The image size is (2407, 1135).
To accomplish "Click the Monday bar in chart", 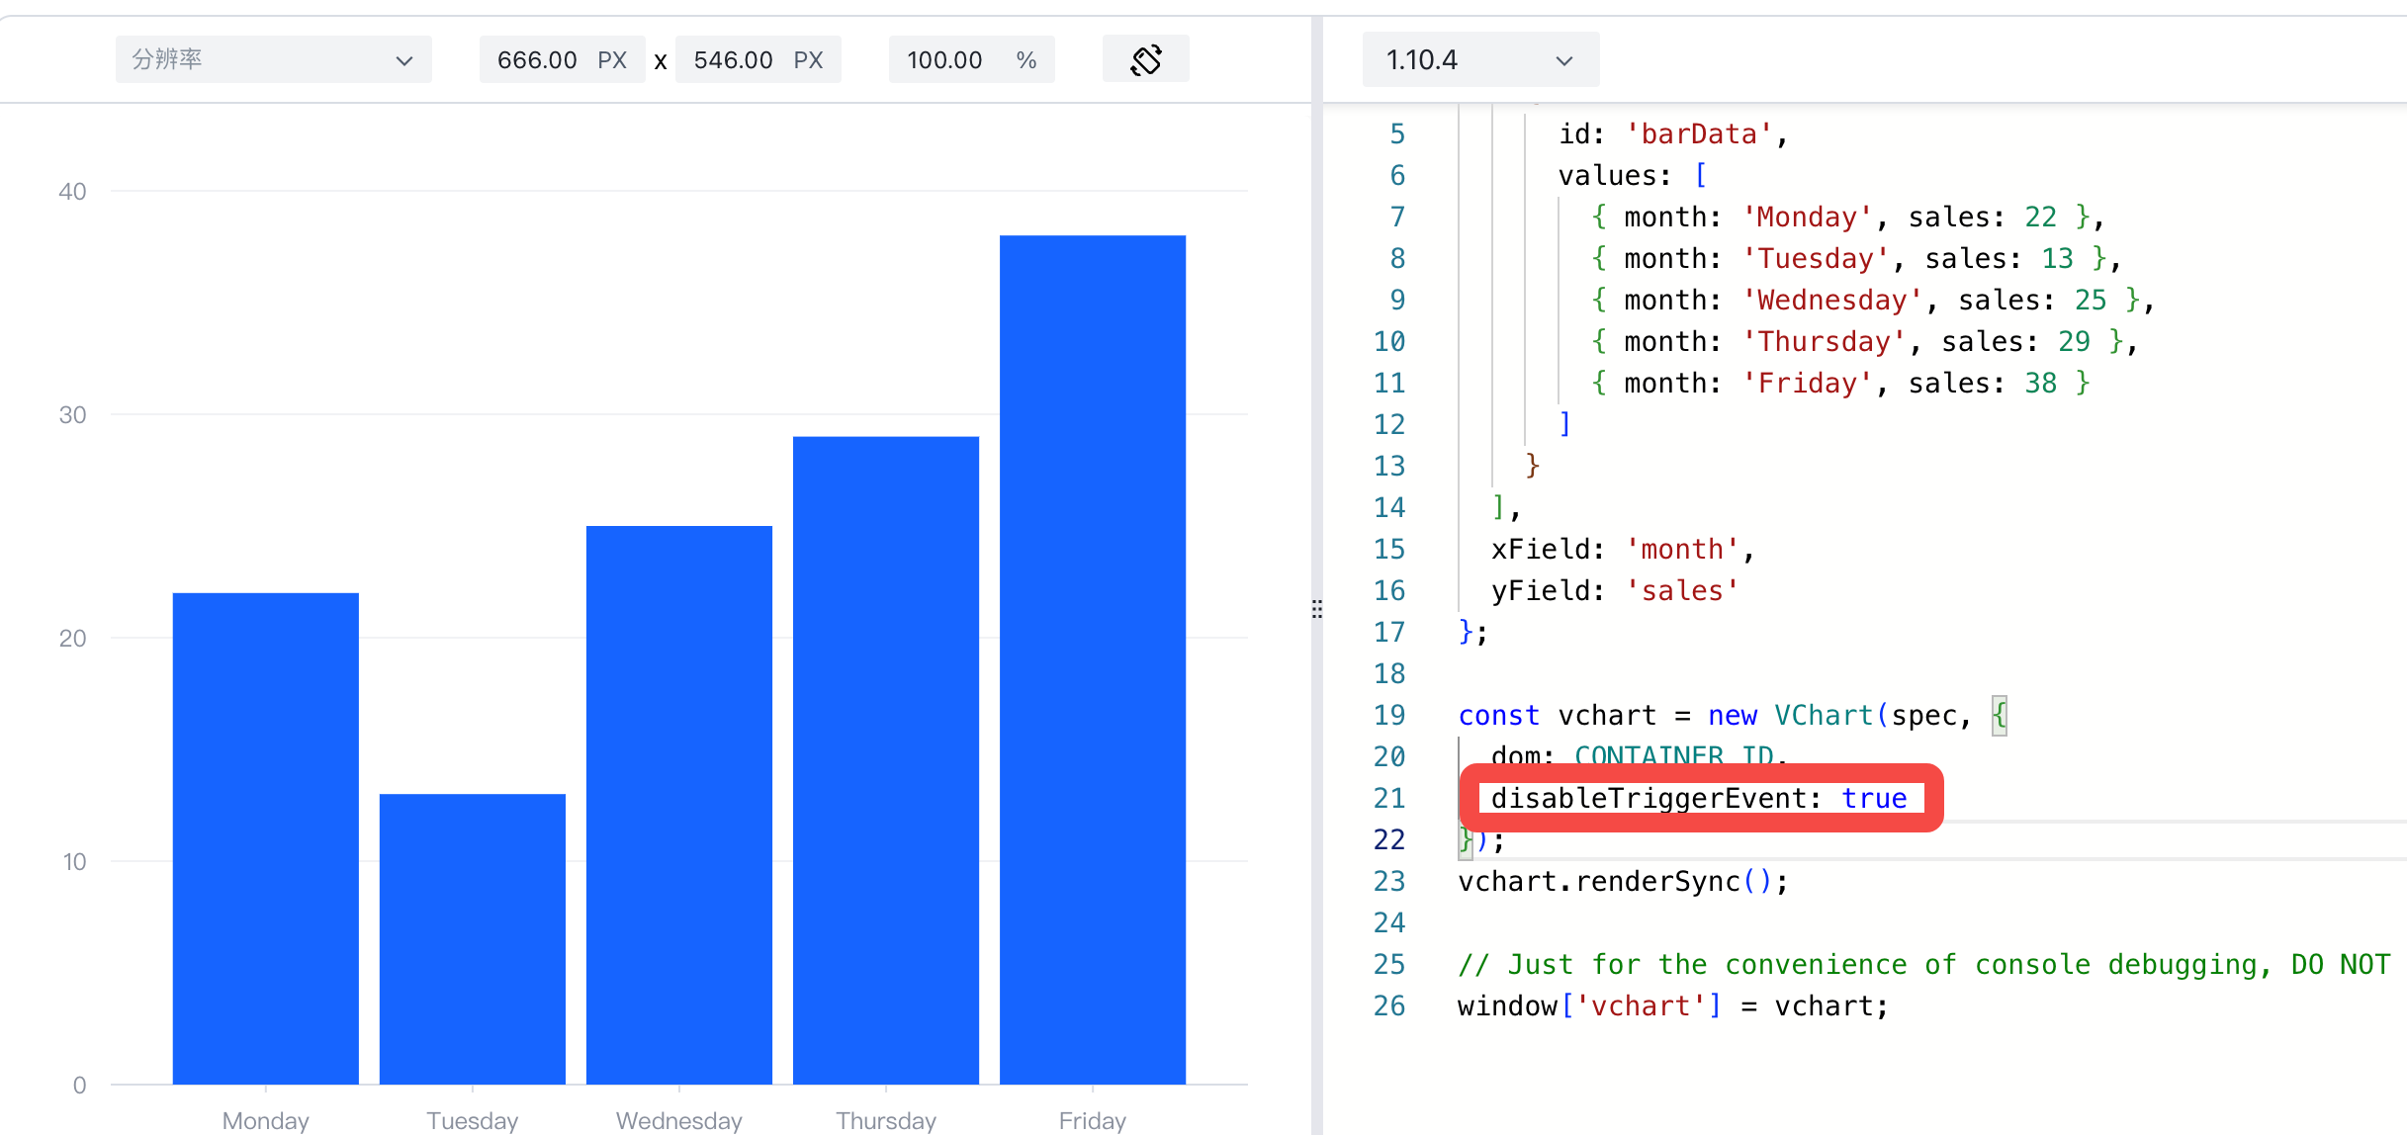I will pos(265,838).
